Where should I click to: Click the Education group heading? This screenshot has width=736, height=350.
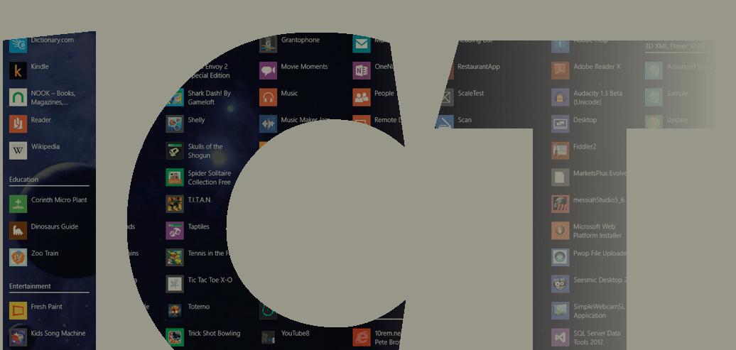tap(24, 179)
